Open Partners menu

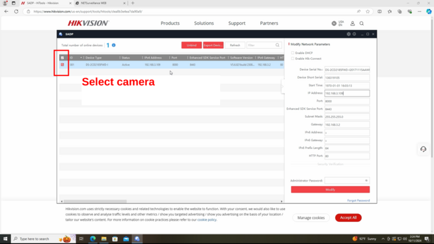269,23
